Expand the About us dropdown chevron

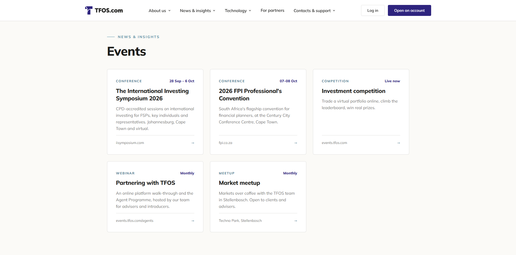(169, 11)
